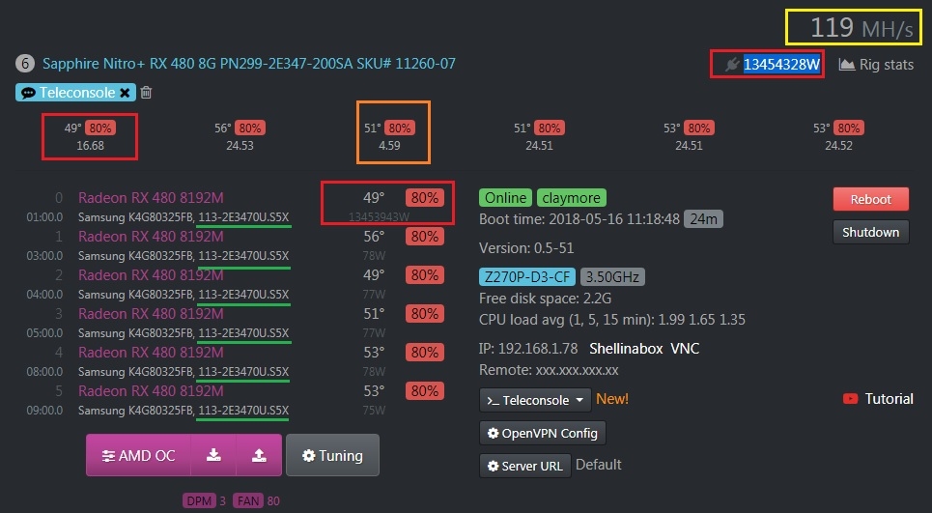
Task: Delete the Teleconsole tag with trash icon
Action: [146, 93]
